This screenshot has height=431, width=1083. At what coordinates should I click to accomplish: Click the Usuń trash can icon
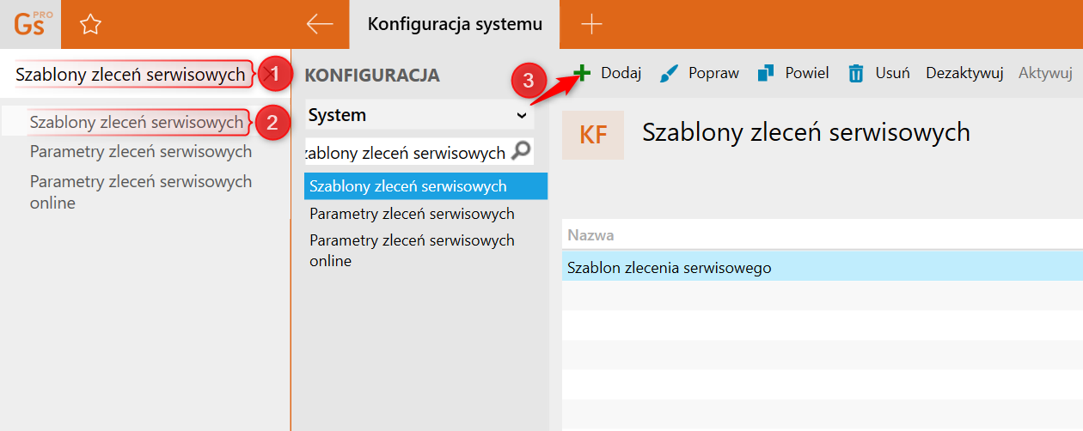click(x=856, y=74)
